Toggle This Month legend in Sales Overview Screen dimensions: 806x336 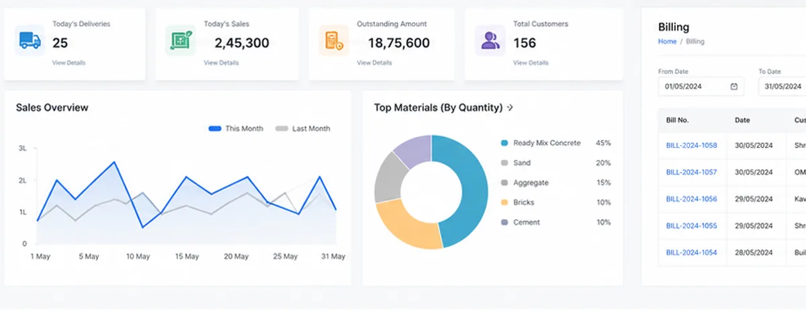[236, 128]
